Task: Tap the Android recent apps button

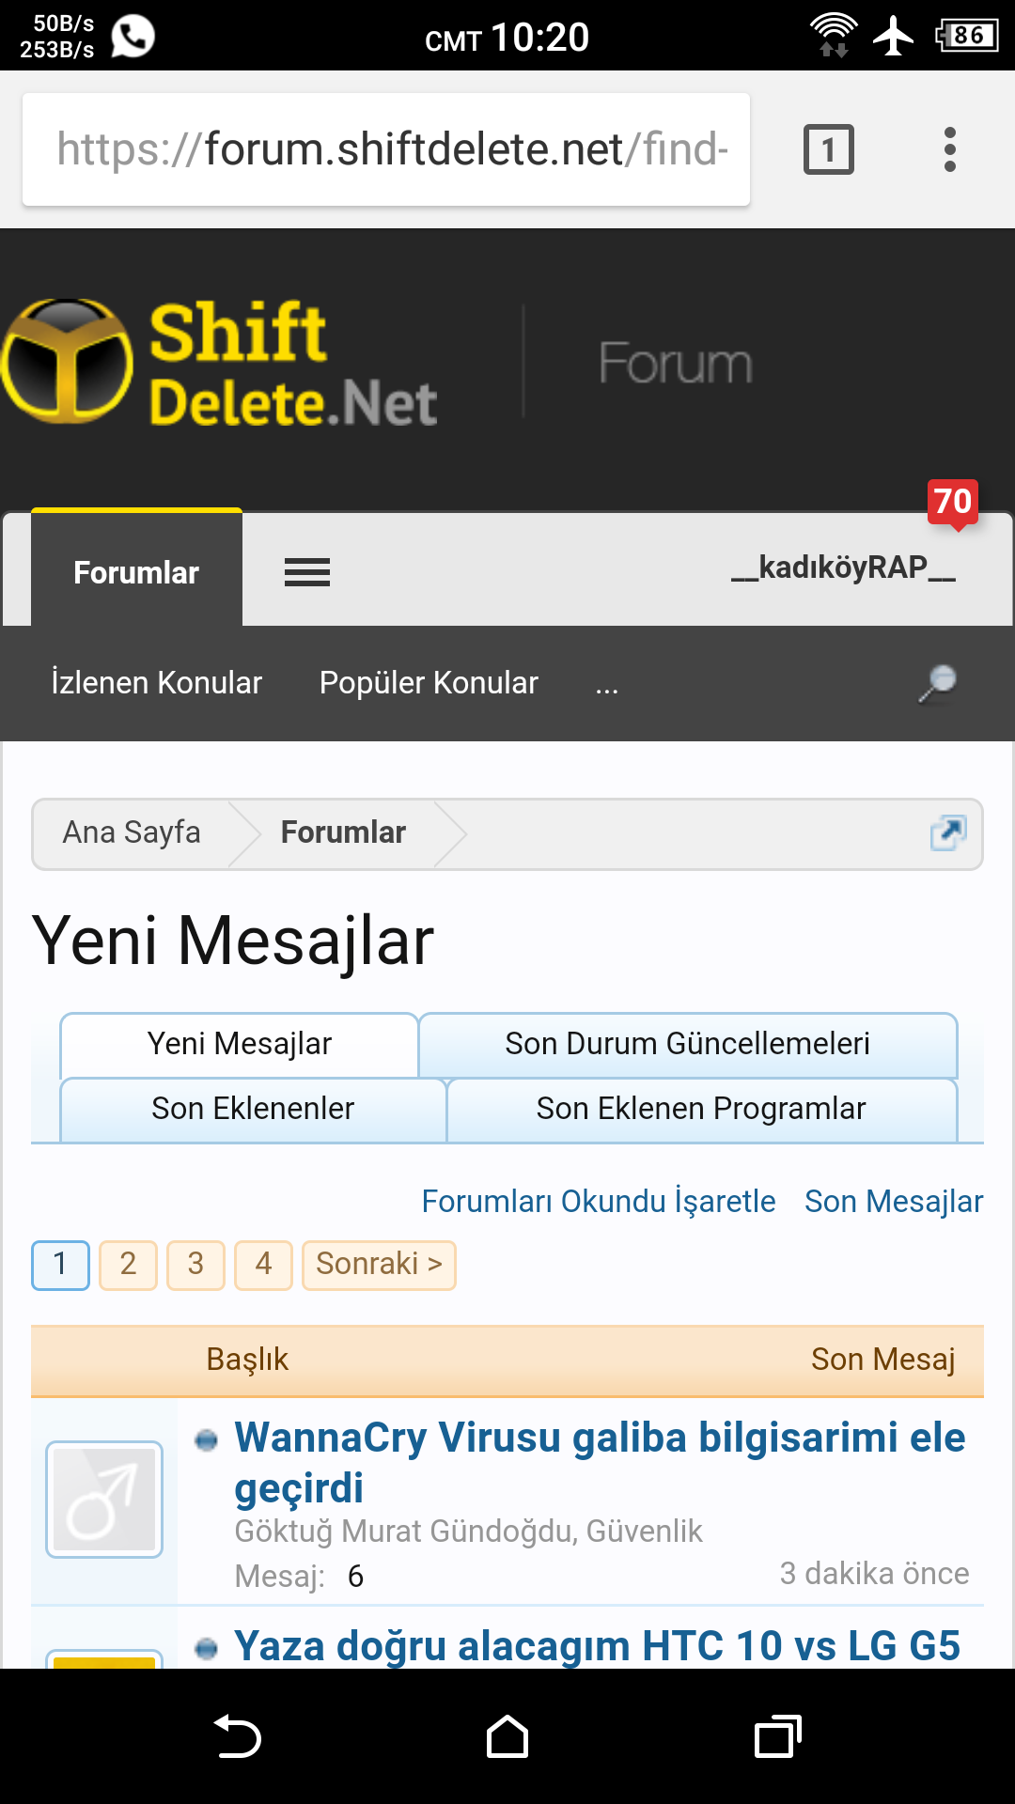Action: pos(777,1736)
